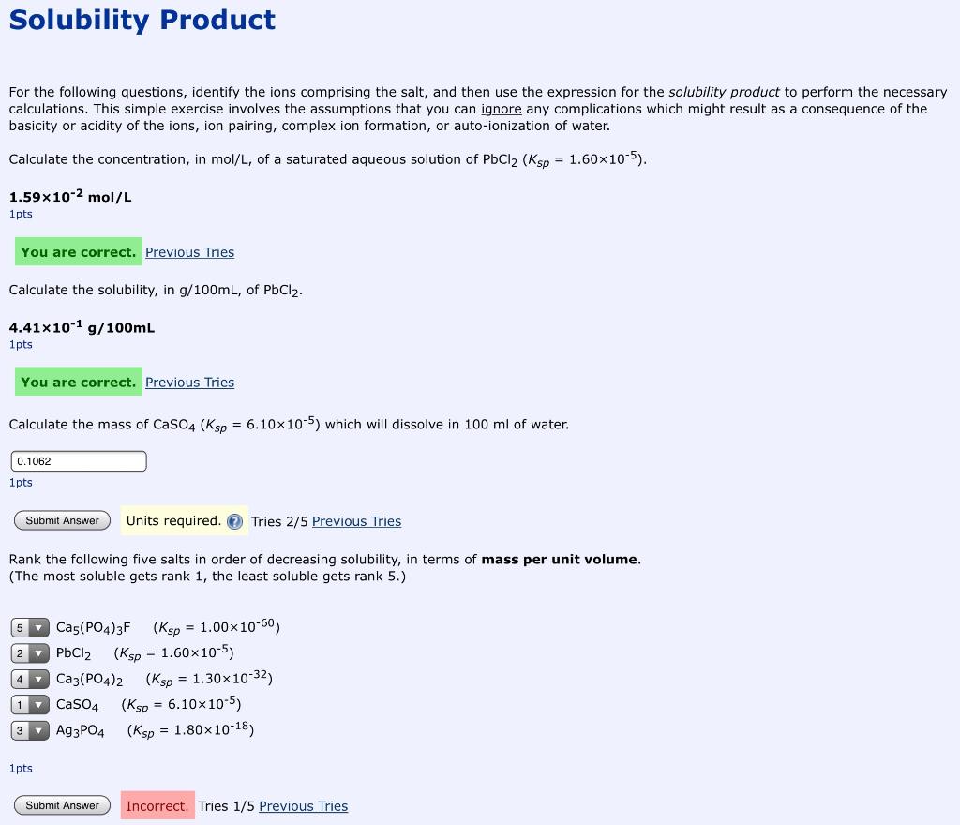The height and width of the screenshot is (825, 960).
Task: Open rank dropdown for Ag3PO4 salt
Action: 29,730
